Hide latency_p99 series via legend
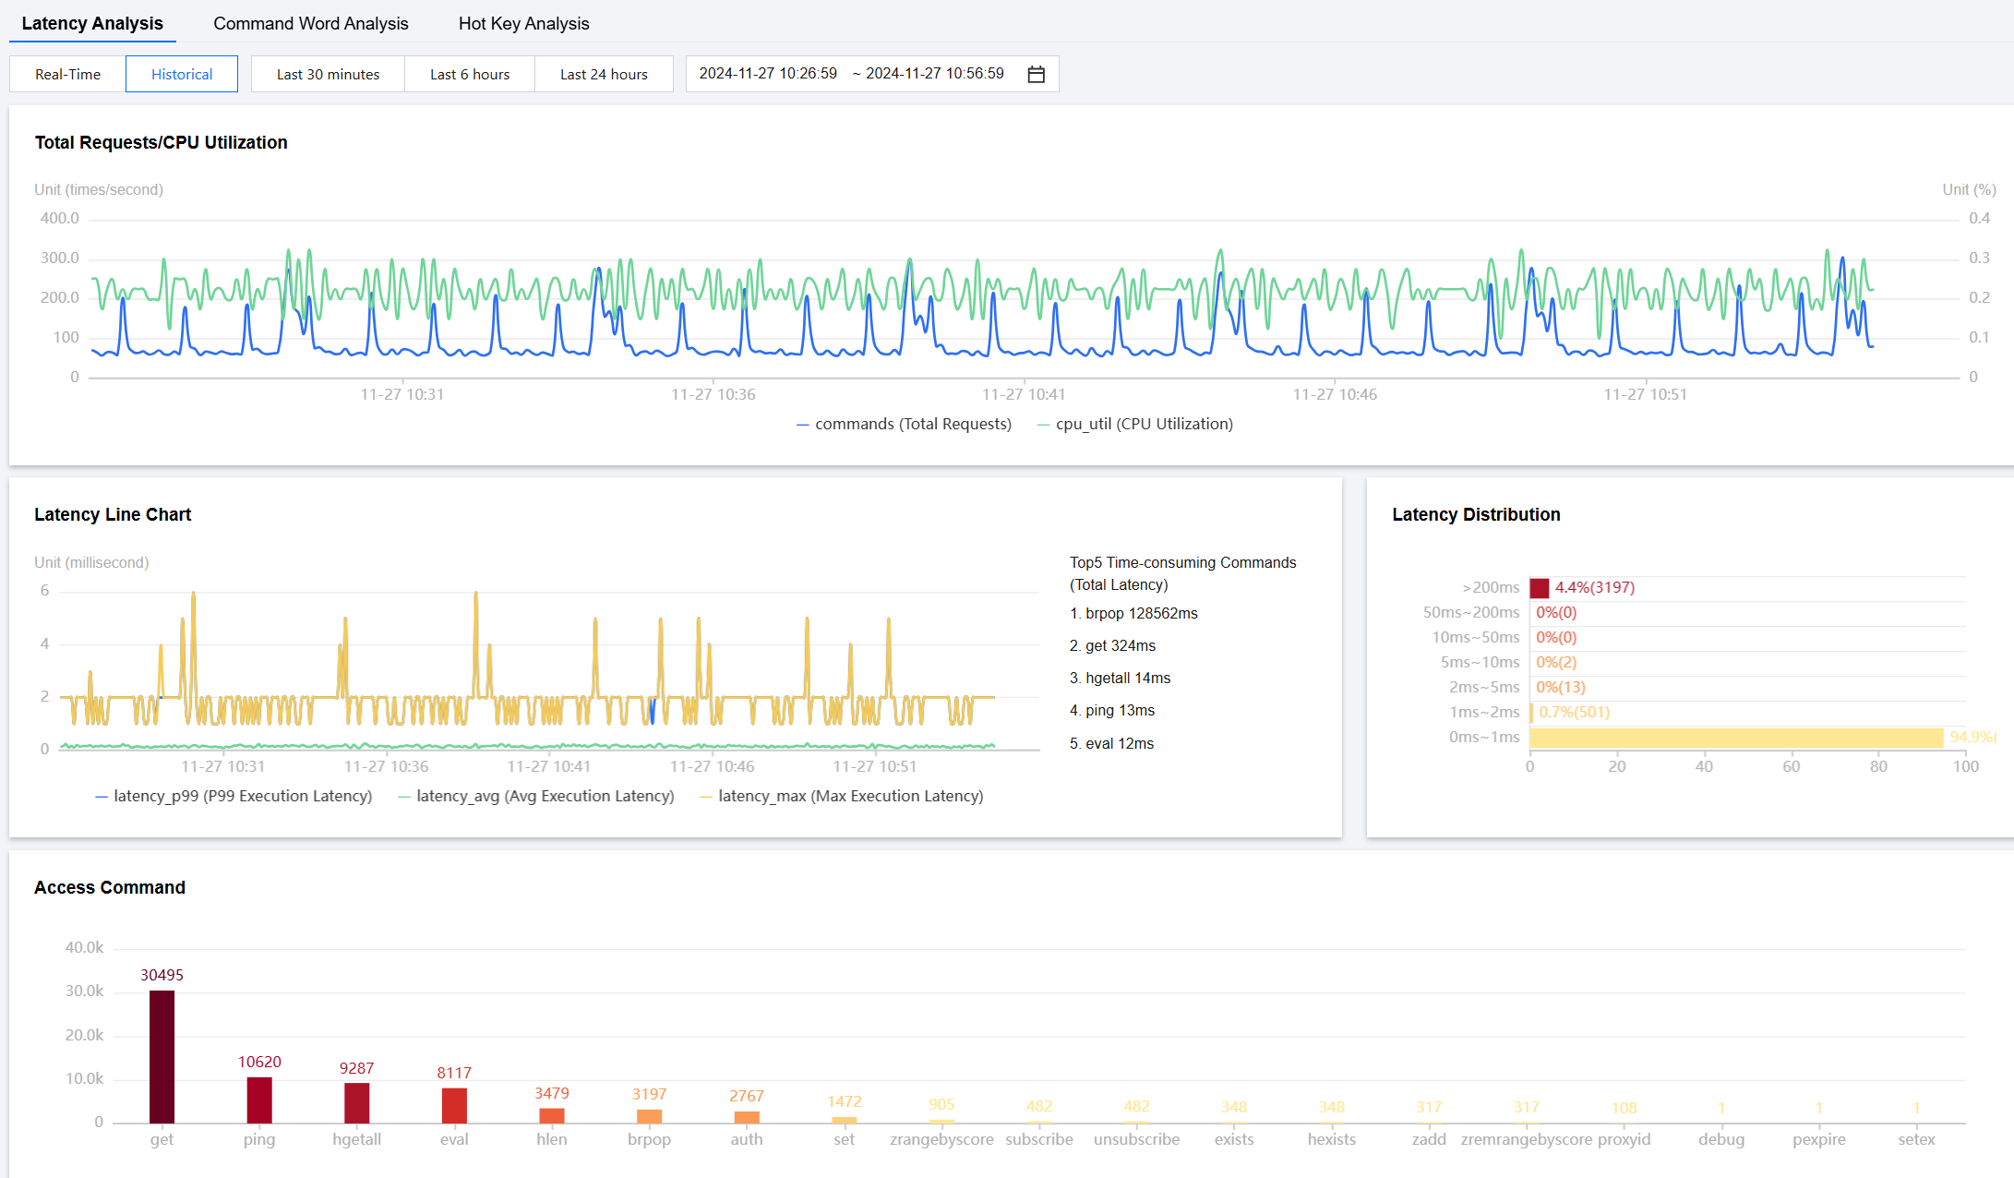The height and width of the screenshot is (1178, 2014). [234, 796]
